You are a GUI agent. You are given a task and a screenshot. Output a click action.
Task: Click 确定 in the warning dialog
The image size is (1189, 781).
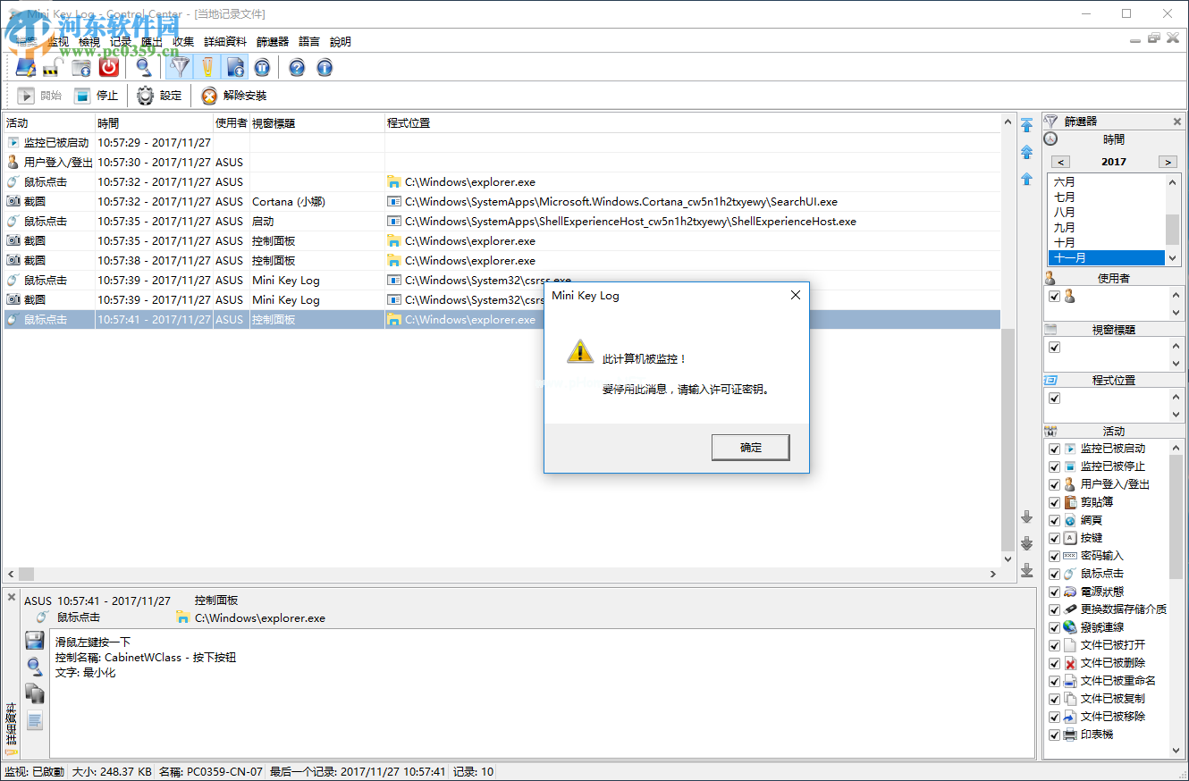click(751, 448)
